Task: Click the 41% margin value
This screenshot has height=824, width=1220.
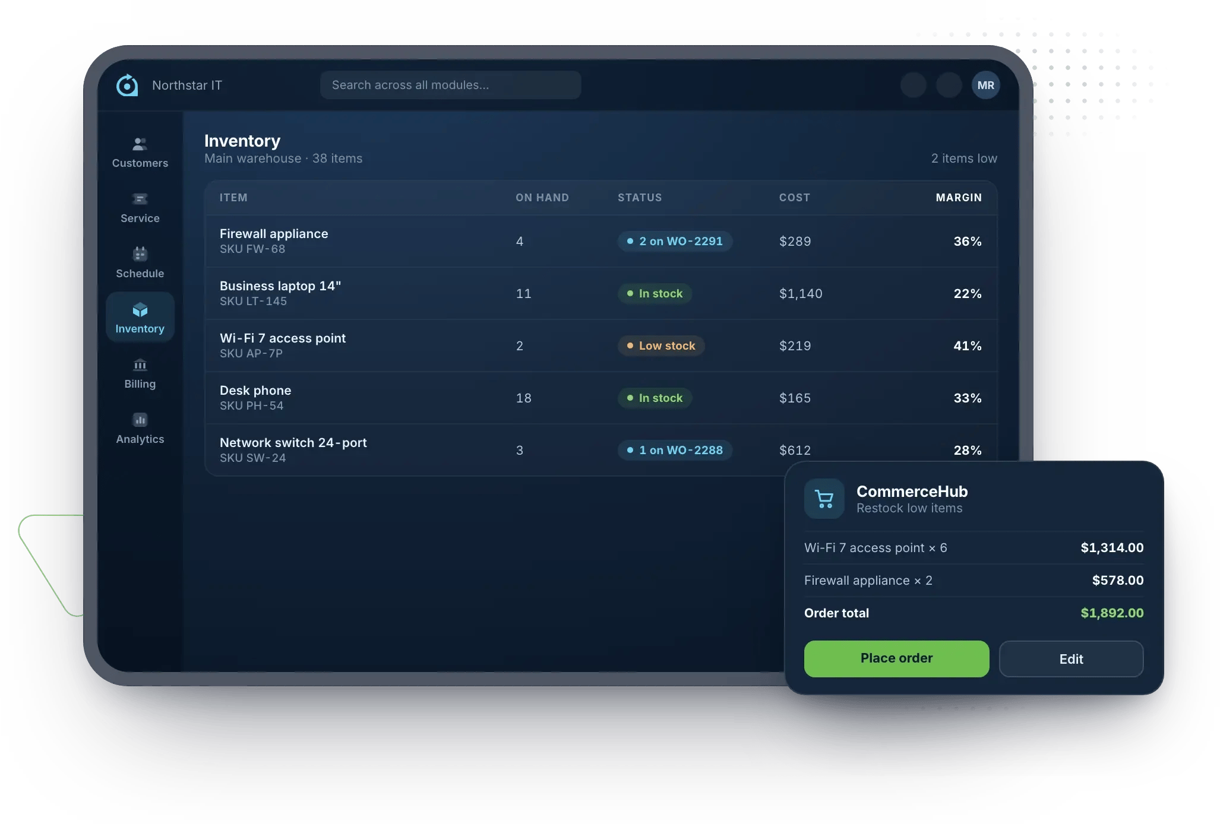Action: click(968, 346)
